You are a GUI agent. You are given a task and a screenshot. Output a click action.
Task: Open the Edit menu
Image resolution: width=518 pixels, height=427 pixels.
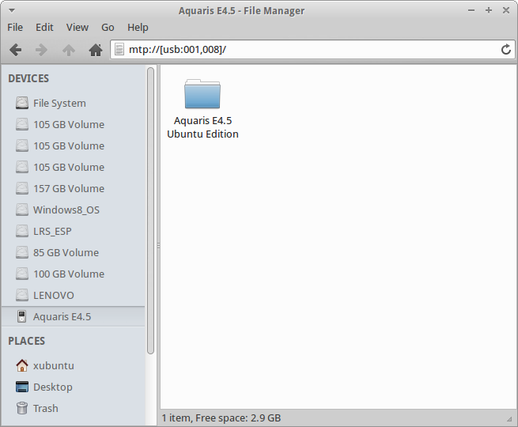tap(44, 27)
